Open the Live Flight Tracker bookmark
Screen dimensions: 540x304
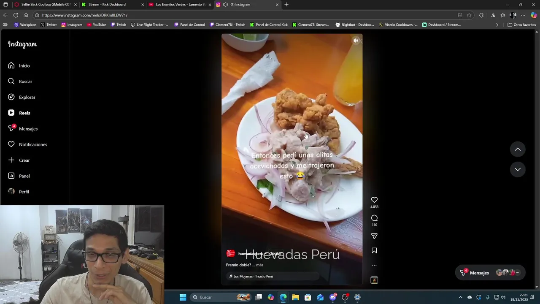click(x=149, y=25)
